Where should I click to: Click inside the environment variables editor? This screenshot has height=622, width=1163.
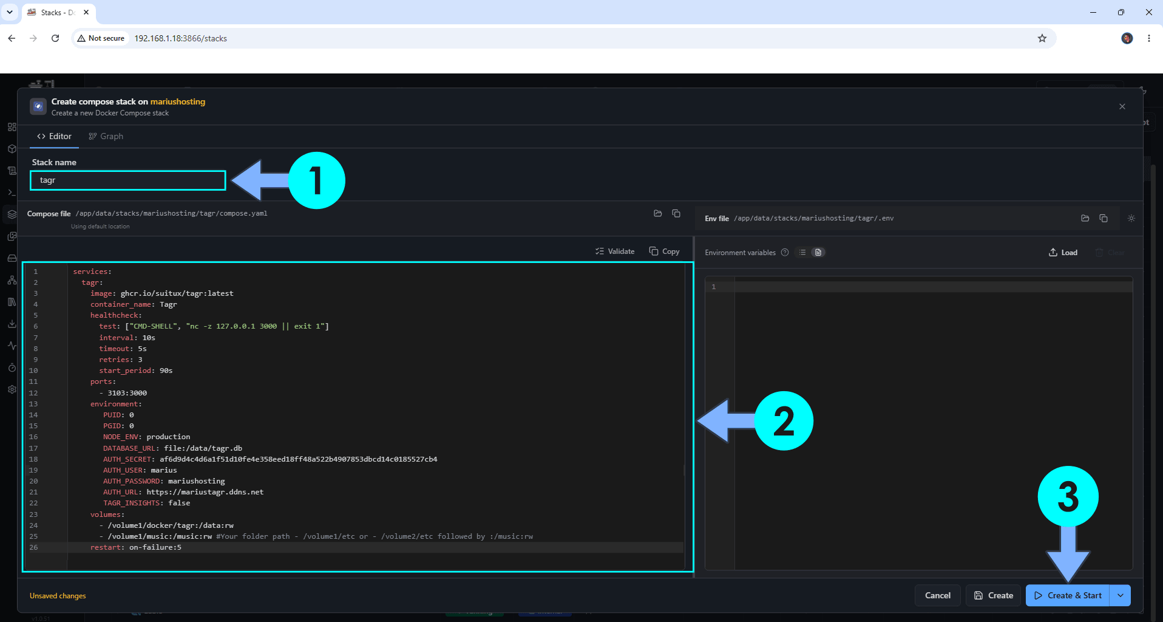coord(933,423)
